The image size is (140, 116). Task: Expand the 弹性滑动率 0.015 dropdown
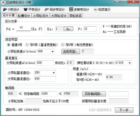click(x=130, y=63)
